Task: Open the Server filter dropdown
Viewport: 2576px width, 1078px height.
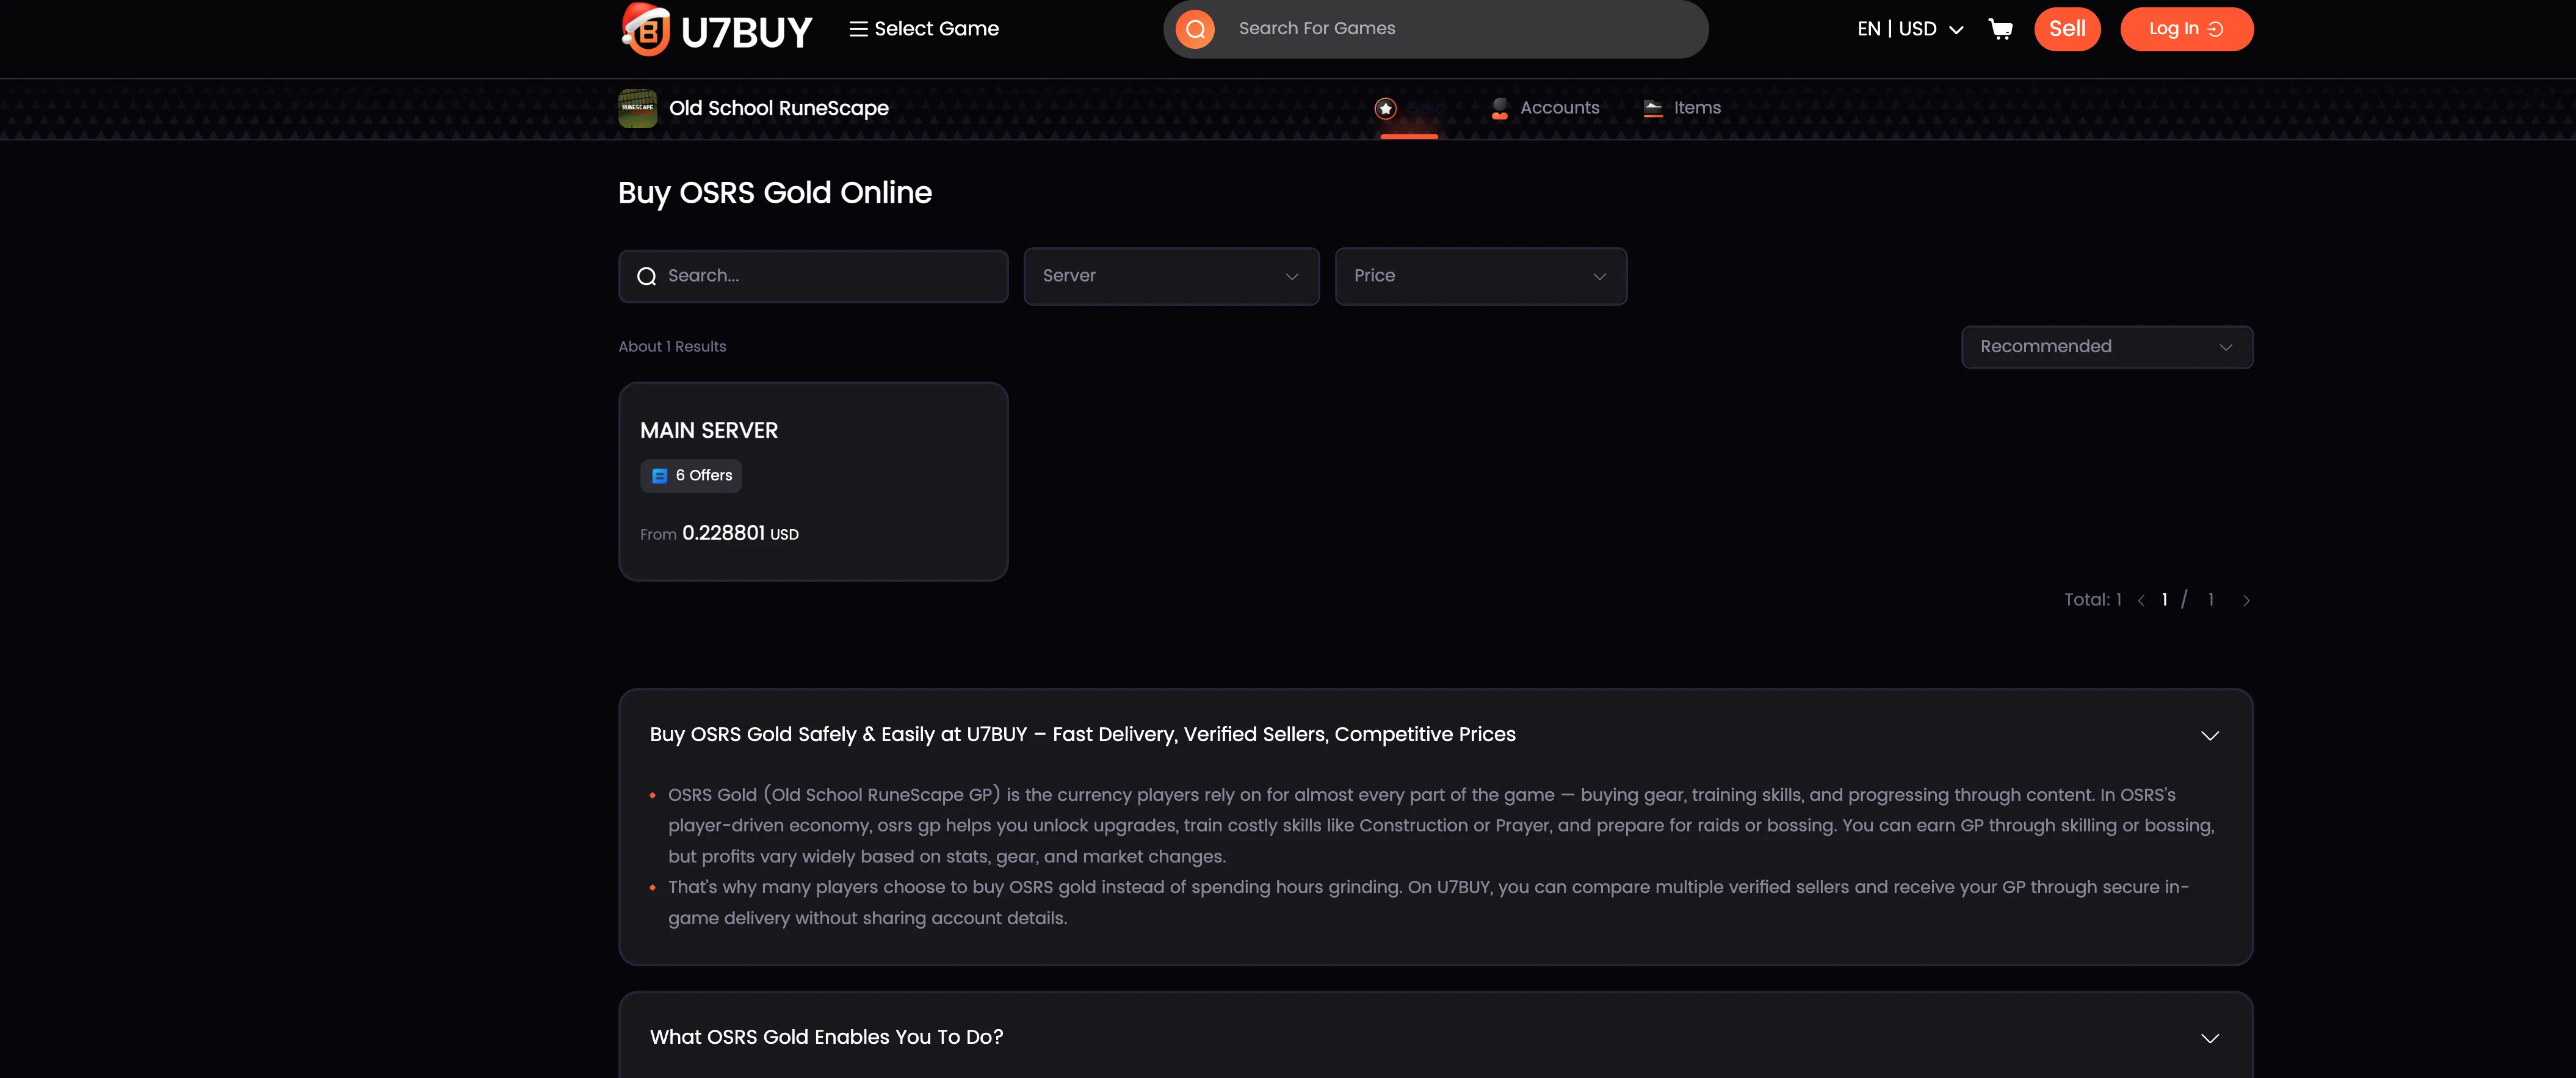Action: [x=1171, y=276]
